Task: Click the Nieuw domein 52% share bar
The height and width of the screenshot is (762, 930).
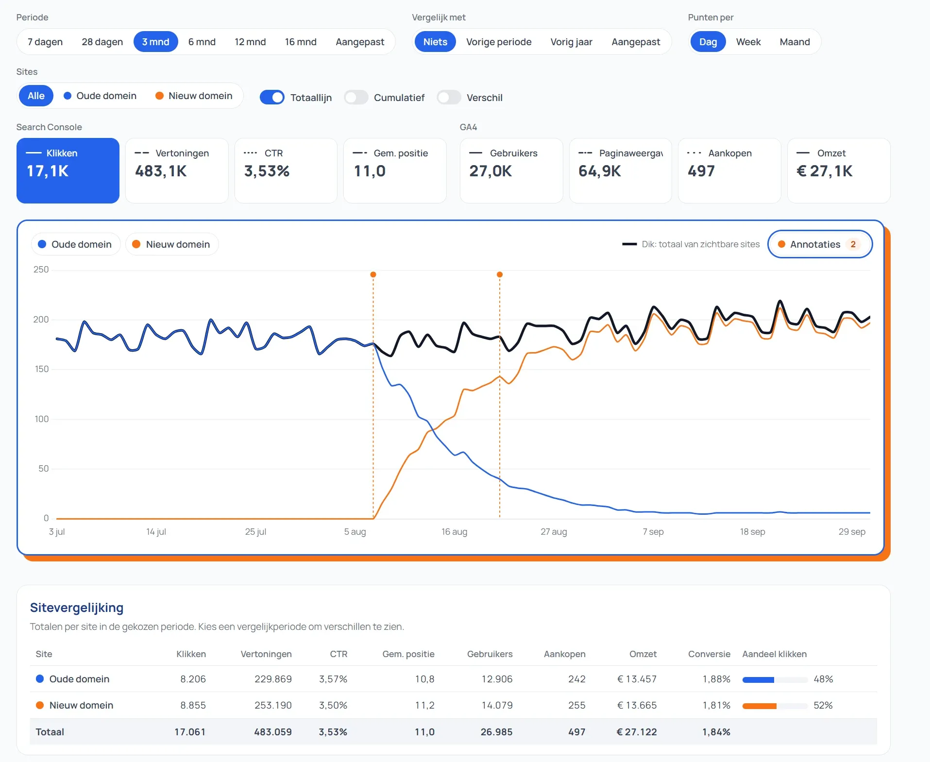Action: click(775, 706)
